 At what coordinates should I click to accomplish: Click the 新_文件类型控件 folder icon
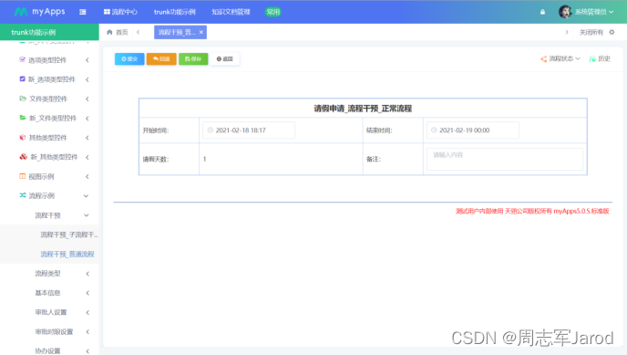click(23, 118)
